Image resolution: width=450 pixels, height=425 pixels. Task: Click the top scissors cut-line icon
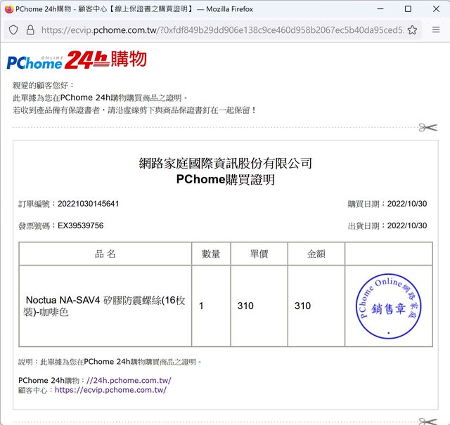click(427, 127)
